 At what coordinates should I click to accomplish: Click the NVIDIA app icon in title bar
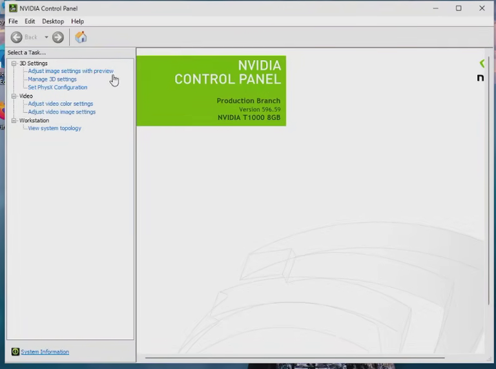[x=13, y=8]
